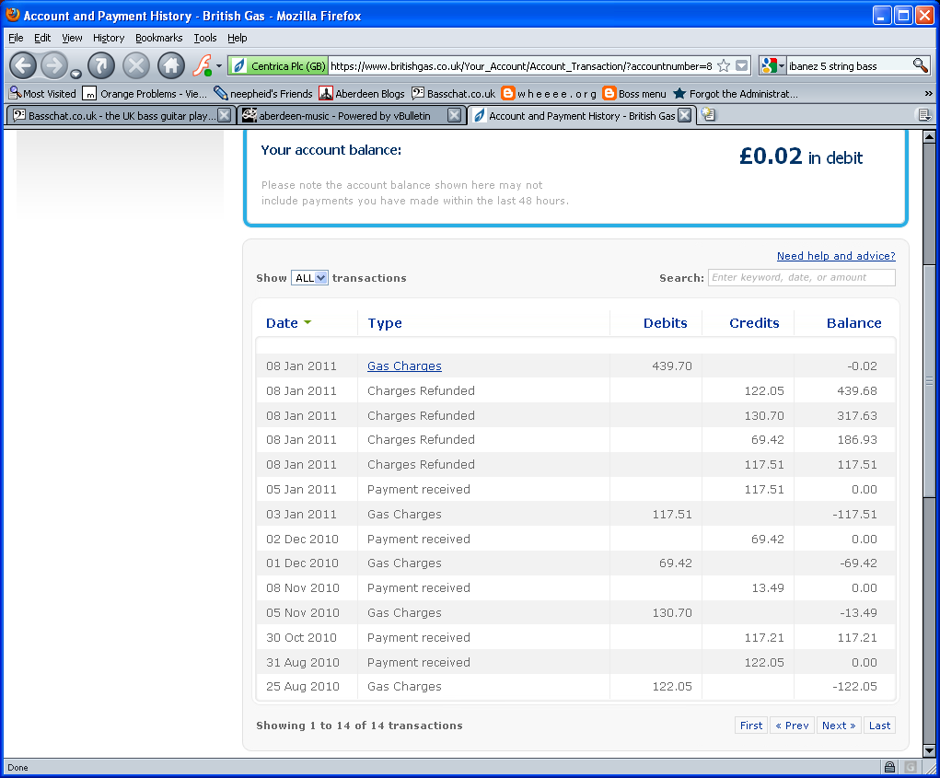This screenshot has height=778, width=940.
Task: Click the search magnifier icon
Action: pos(921,65)
